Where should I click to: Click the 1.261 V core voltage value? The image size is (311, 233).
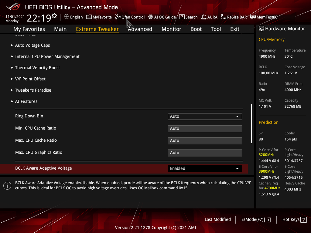291,73
